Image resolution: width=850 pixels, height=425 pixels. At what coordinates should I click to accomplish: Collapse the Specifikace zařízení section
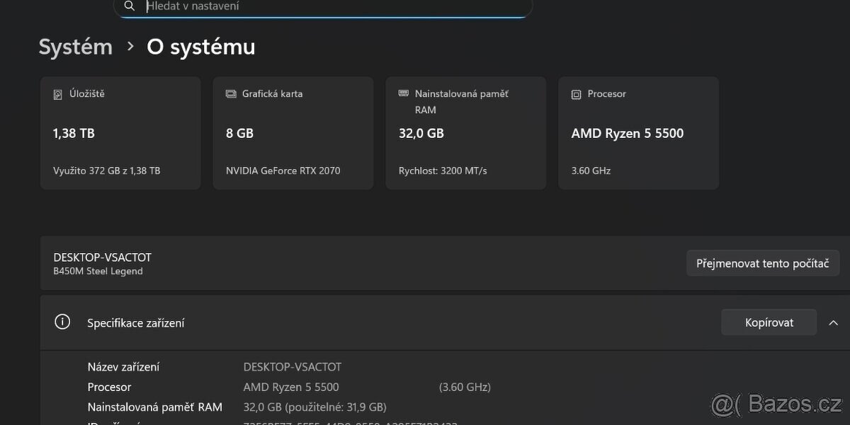(834, 322)
